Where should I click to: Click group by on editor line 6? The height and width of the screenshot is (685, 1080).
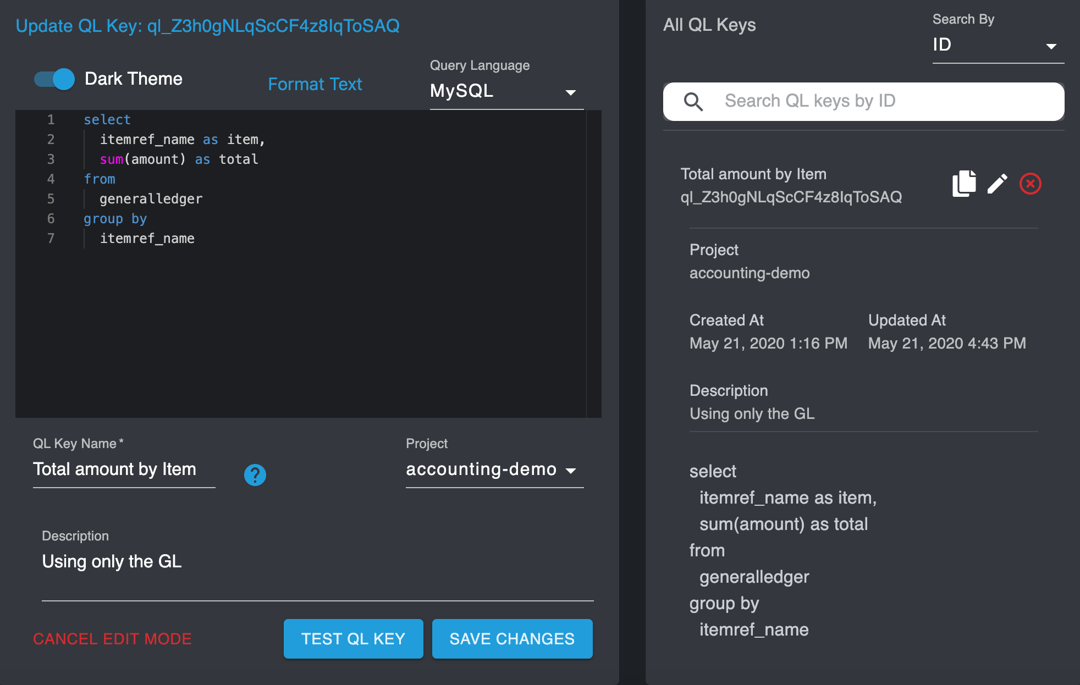click(115, 218)
